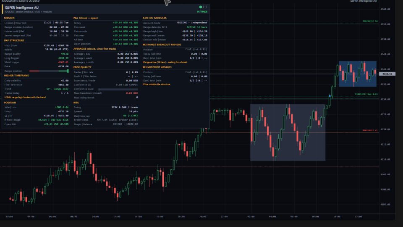Click the '0.00 LOW SAMPLE' Confidence value

tap(127, 84)
